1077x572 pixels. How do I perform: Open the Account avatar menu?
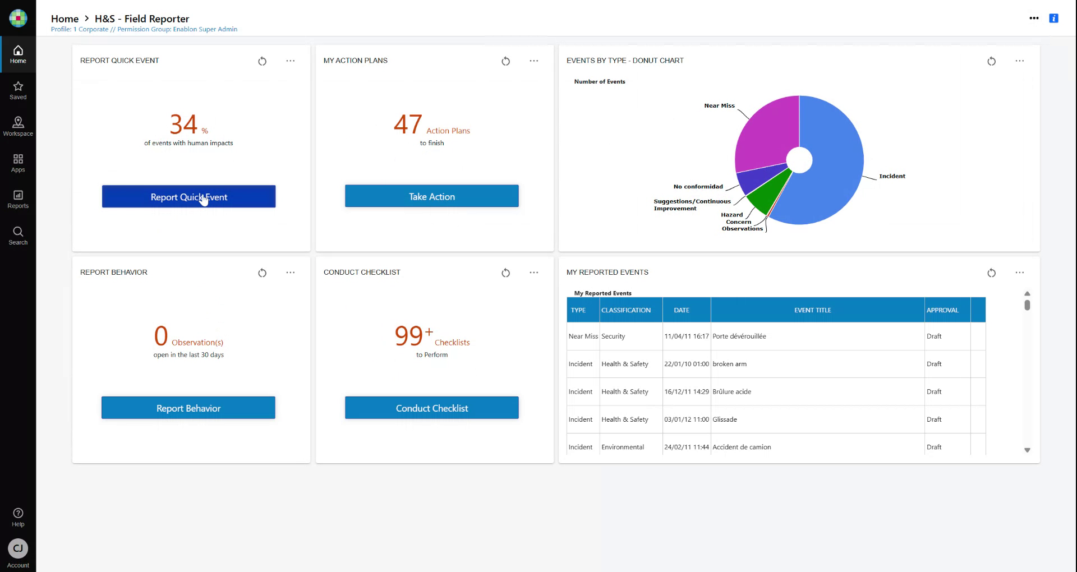pyautogui.click(x=18, y=548)
